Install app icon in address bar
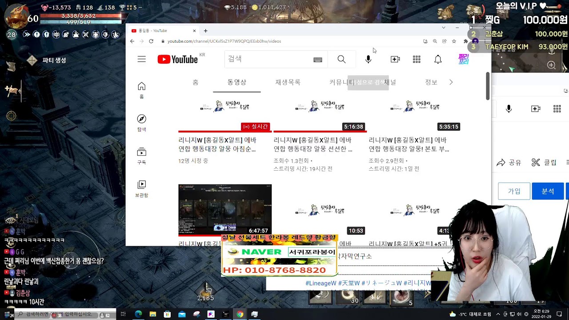The width and height of the screenshot is (569, 320). pyautogui.click(x=425, y=41)
